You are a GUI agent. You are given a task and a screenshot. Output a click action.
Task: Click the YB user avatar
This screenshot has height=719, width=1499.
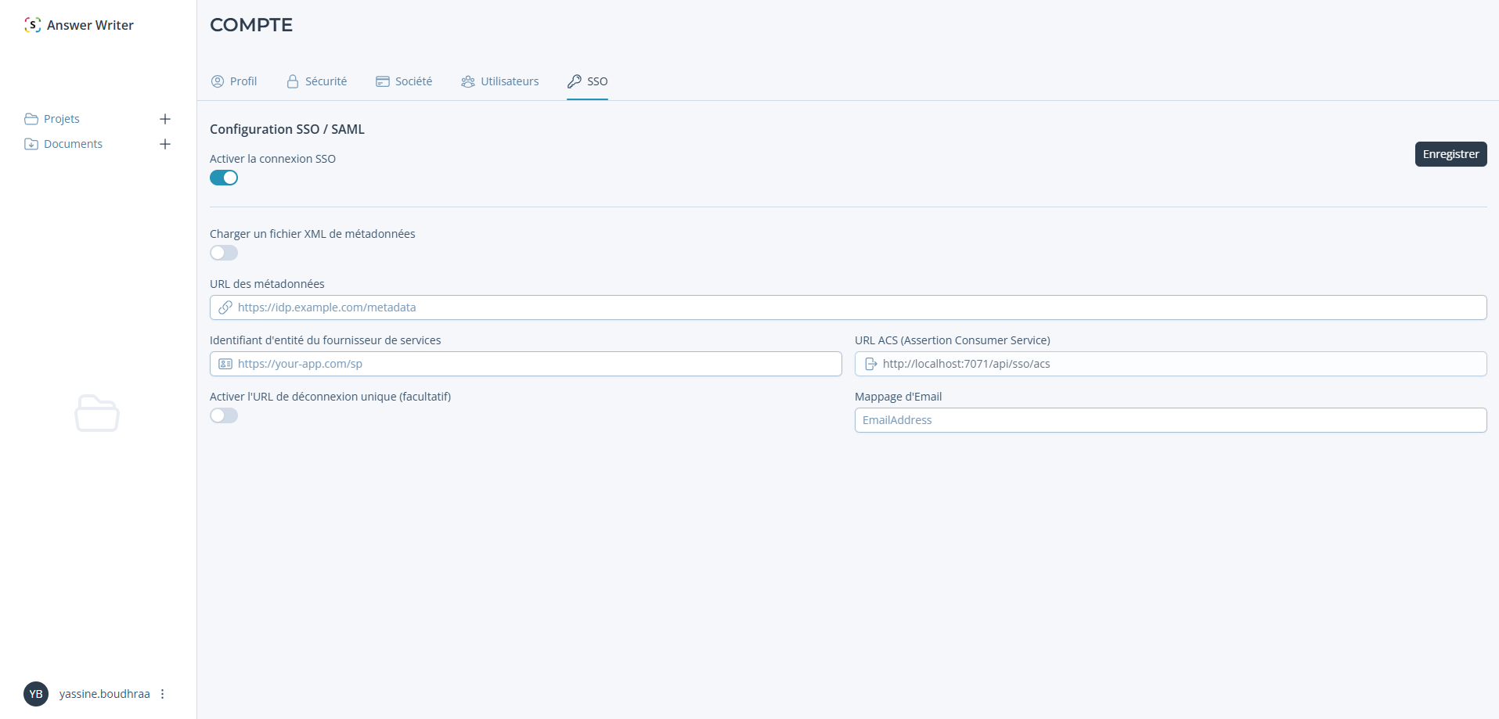[36, 694]
